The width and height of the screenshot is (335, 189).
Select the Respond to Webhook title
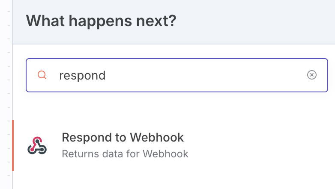tap(123, 138)
